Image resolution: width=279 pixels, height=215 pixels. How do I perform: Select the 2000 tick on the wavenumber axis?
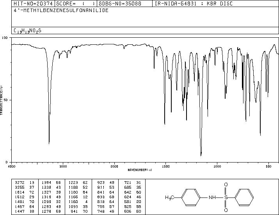tap(114, 166)
